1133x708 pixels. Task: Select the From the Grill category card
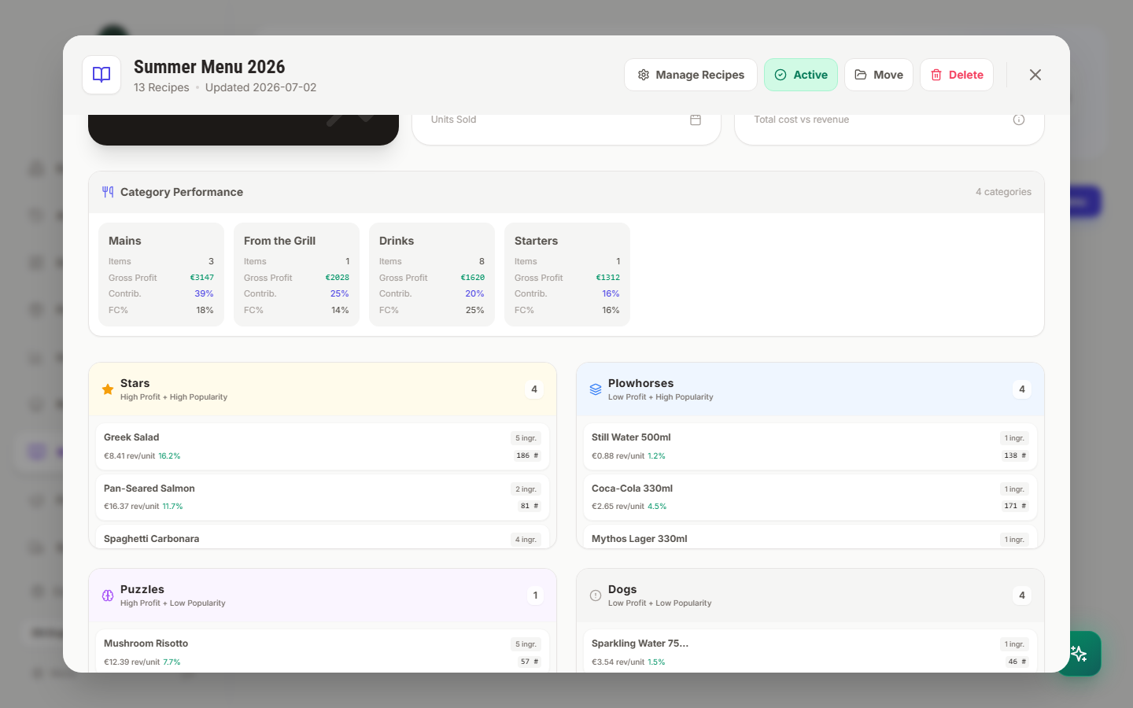(297, 275)
